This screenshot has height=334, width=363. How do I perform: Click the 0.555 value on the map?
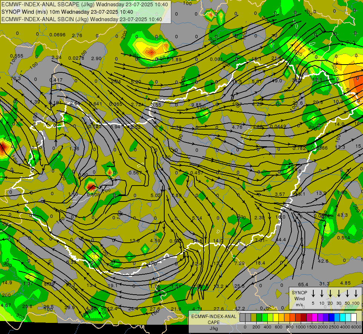coord(17,56)
